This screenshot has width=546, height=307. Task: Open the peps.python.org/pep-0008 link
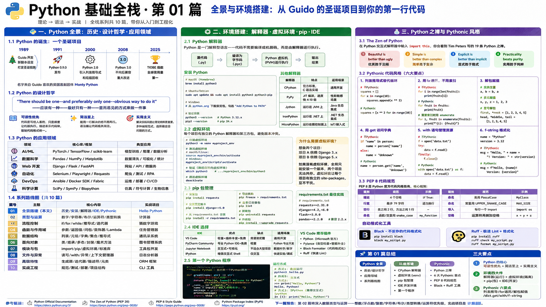click(x=180, y=305)
